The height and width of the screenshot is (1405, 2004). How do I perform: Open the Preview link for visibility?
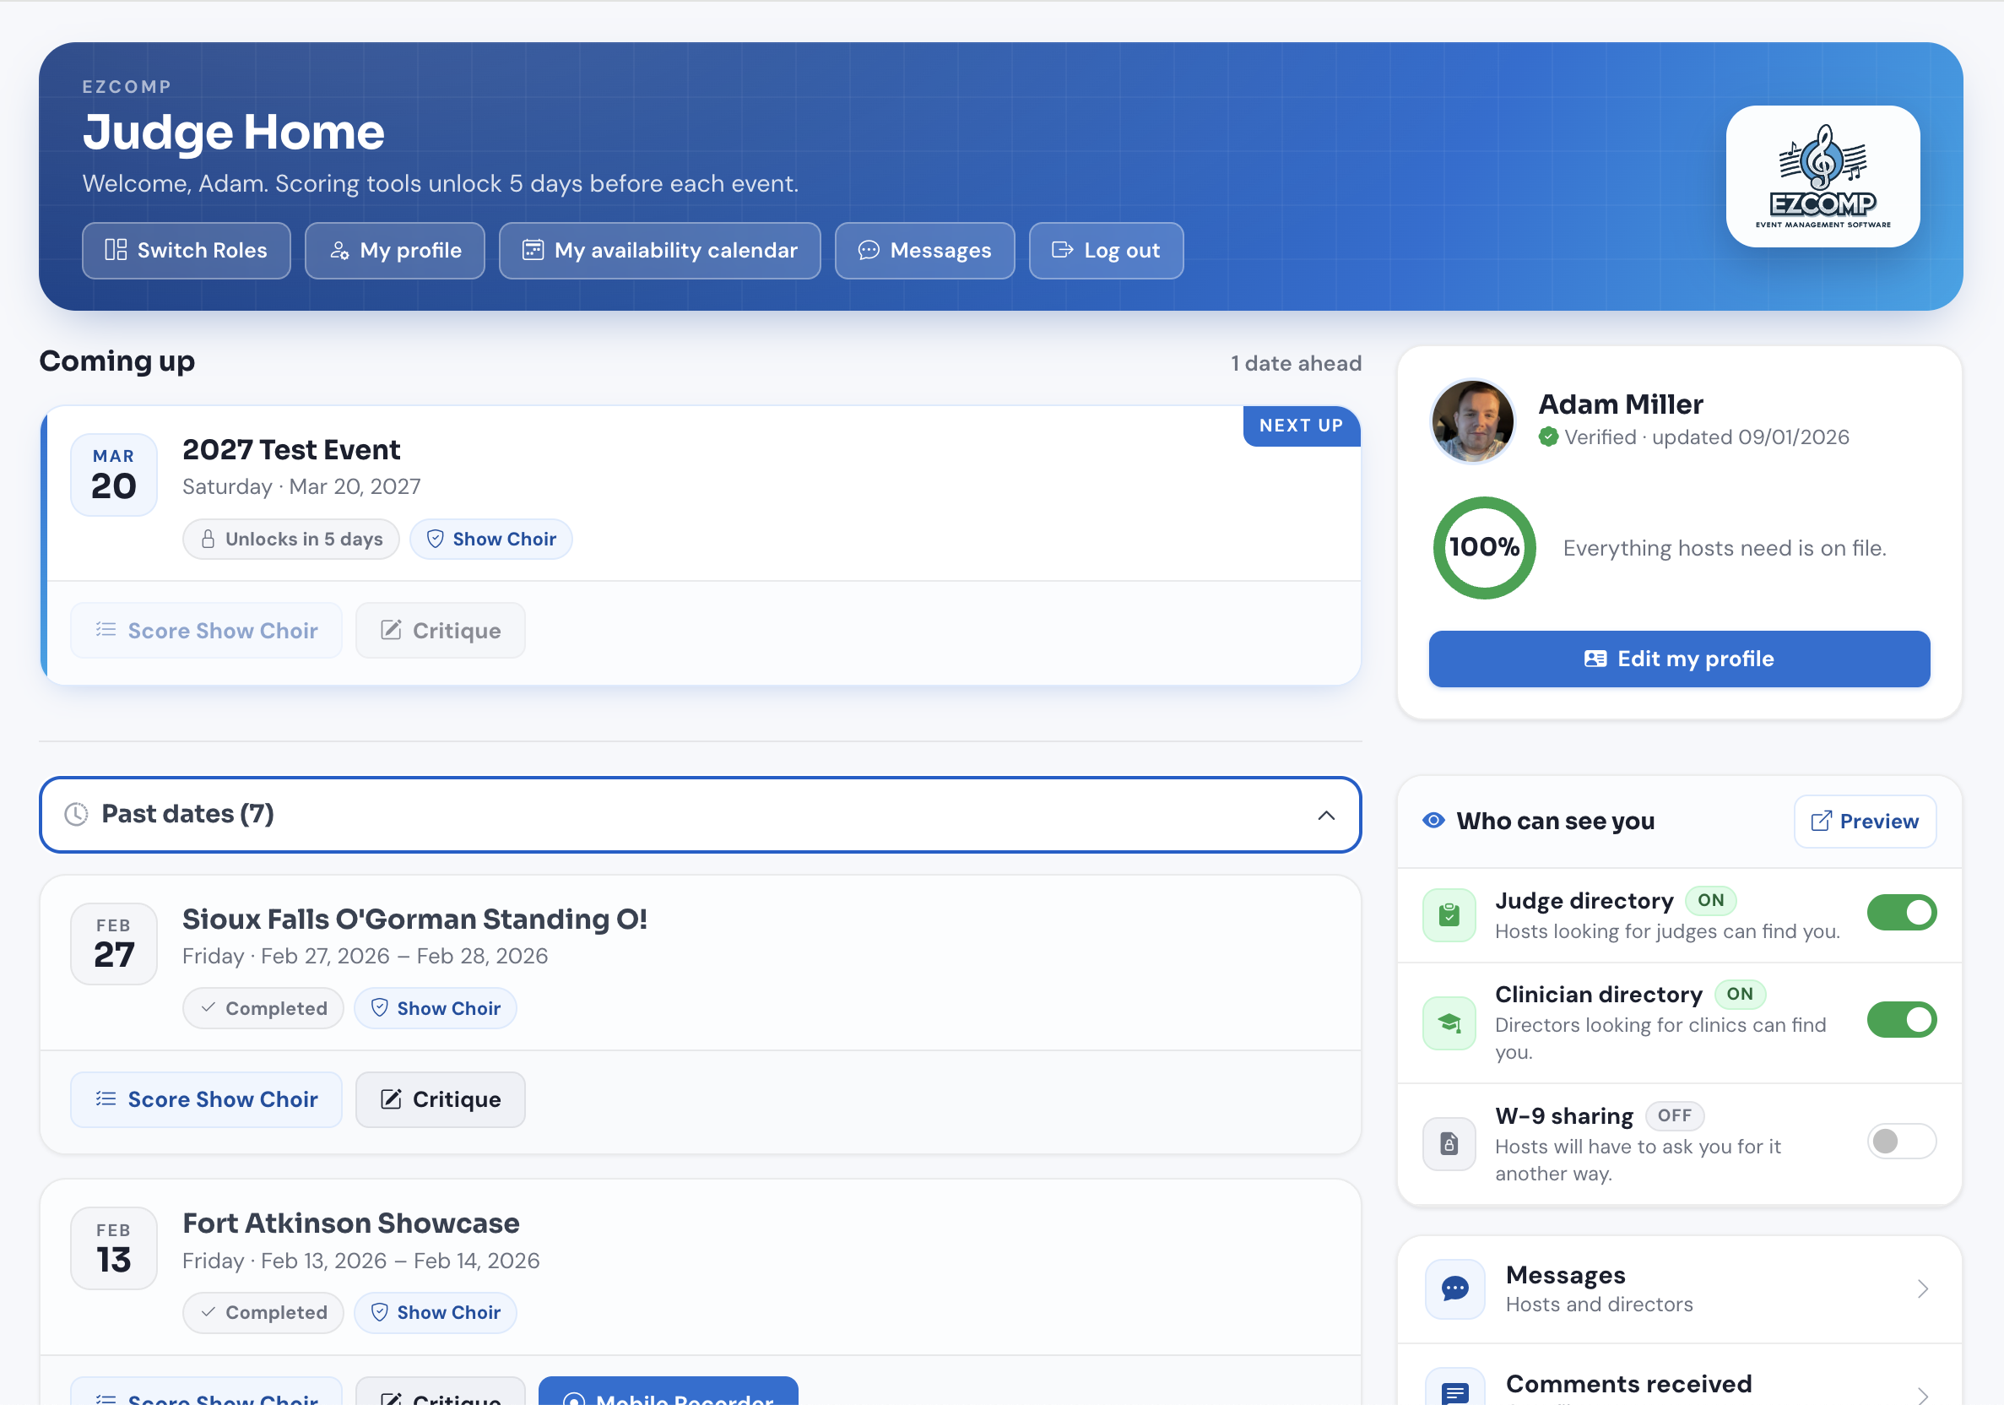pyautogui.click(x=1865, y=821)
